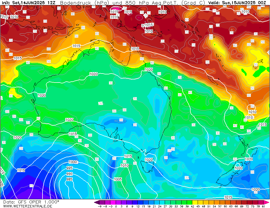Select the magenta legend swatch between -3 and 0
270x208 pixels.
pos(113,202)
